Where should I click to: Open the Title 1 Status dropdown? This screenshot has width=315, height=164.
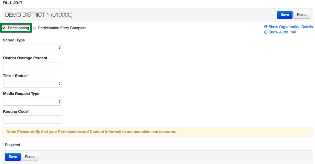click(x=33, y=84)
